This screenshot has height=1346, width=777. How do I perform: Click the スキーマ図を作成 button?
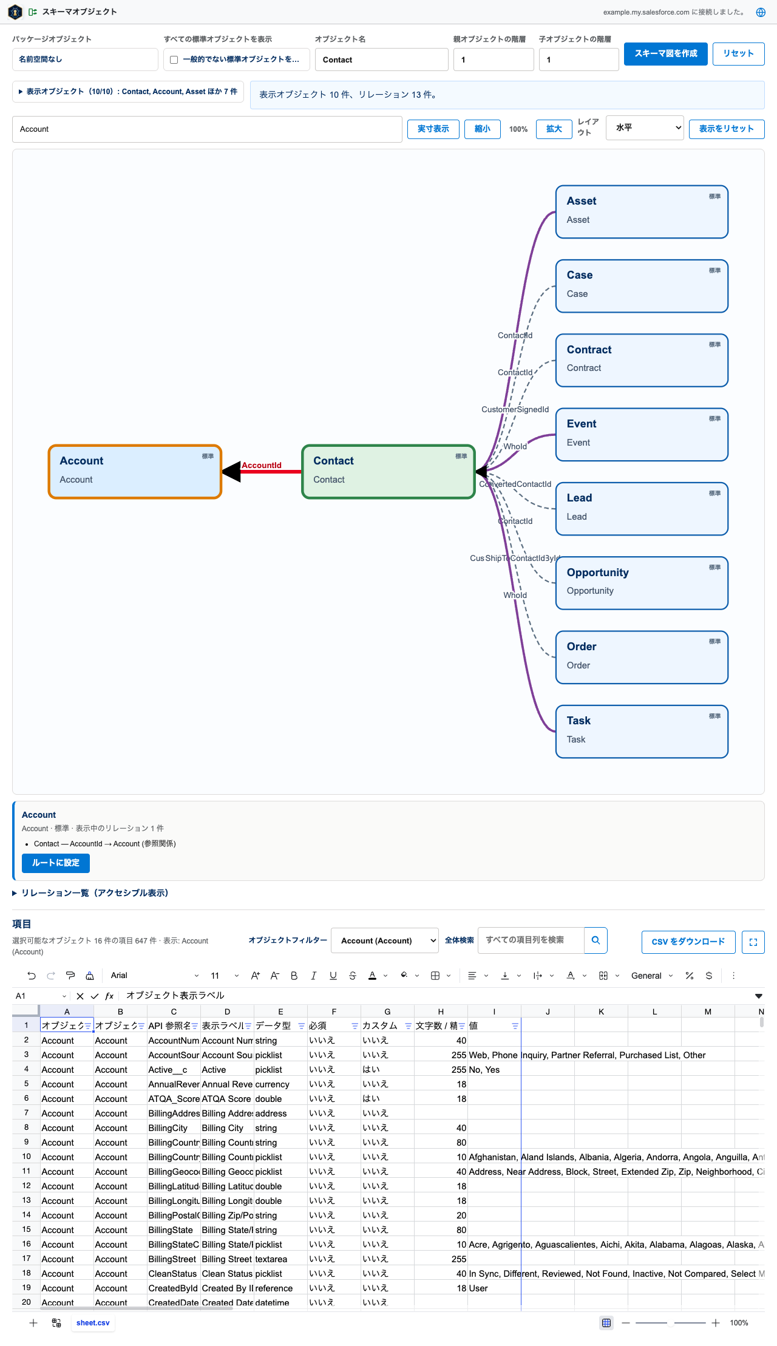[x=666, y=53]
